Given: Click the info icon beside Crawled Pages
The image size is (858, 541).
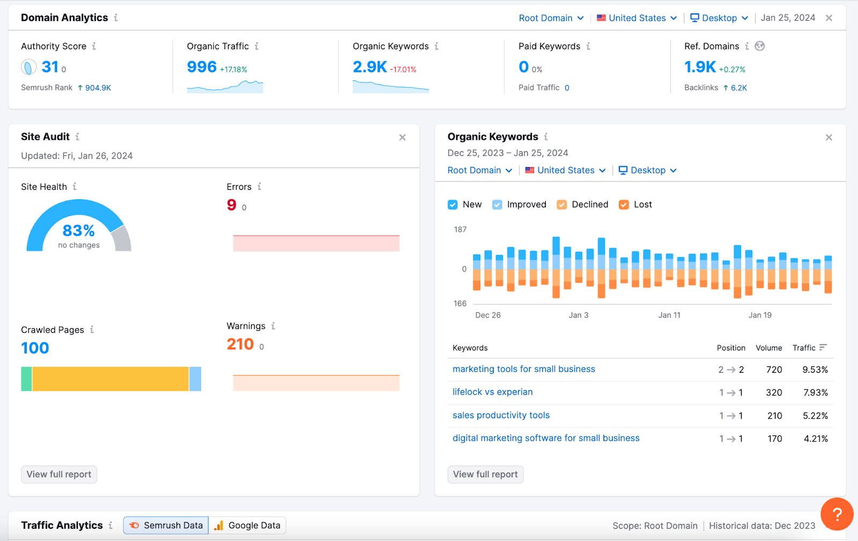Looking at the screenshot, I should [x=92, y=330].
